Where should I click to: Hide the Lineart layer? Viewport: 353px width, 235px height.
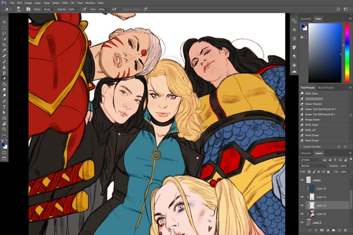tap(302, 180)
